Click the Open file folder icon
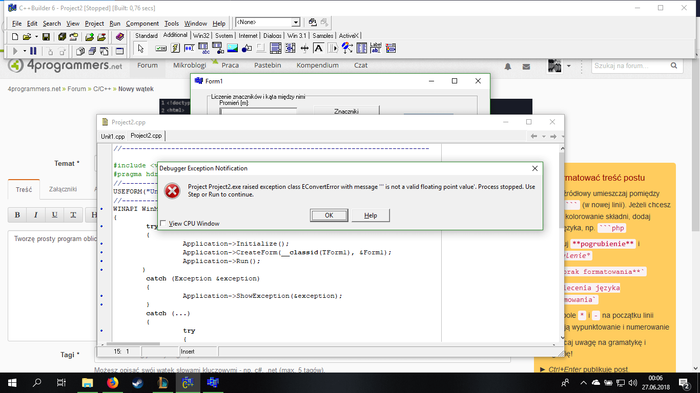 pos(27,36)
